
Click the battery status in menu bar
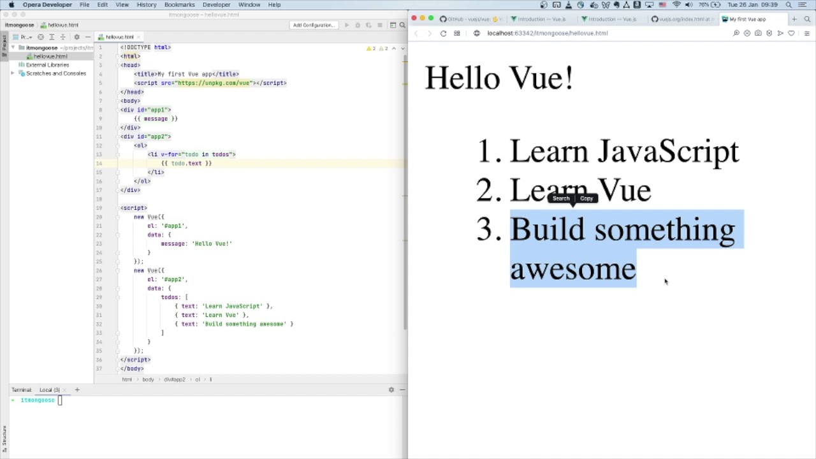(710, 4)
